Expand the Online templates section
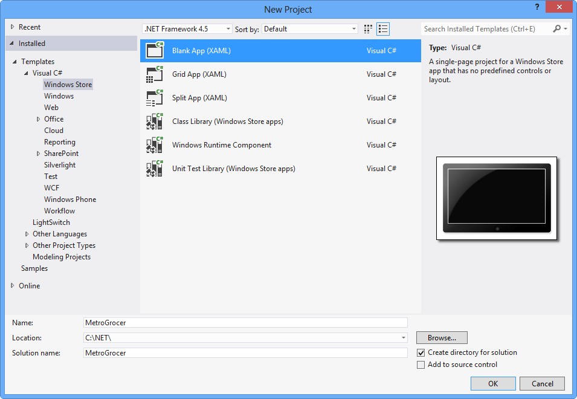This screenshot has height=399, width=577. (12, 285)
